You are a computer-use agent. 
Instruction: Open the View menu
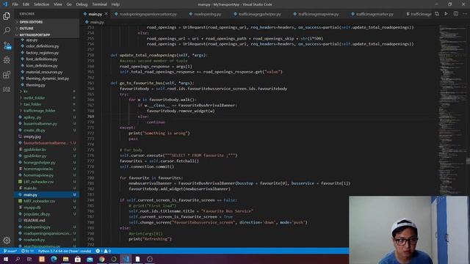click(x=58, y=4)
